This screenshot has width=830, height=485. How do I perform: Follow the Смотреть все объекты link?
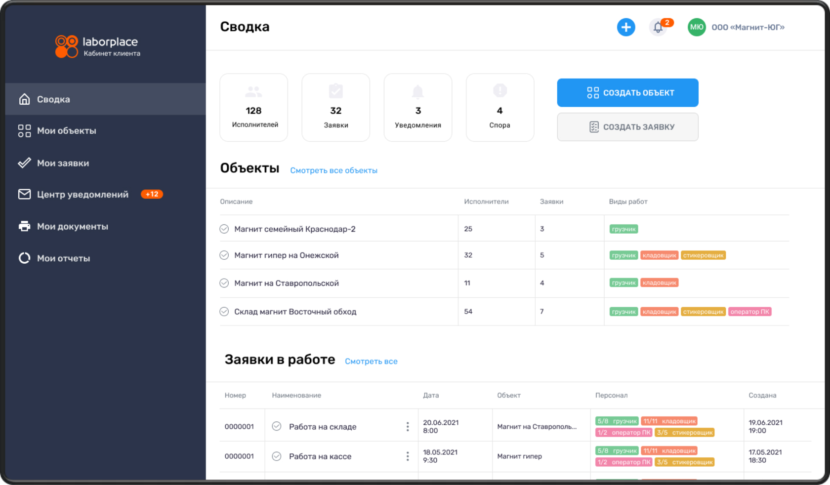pos(334,170)
